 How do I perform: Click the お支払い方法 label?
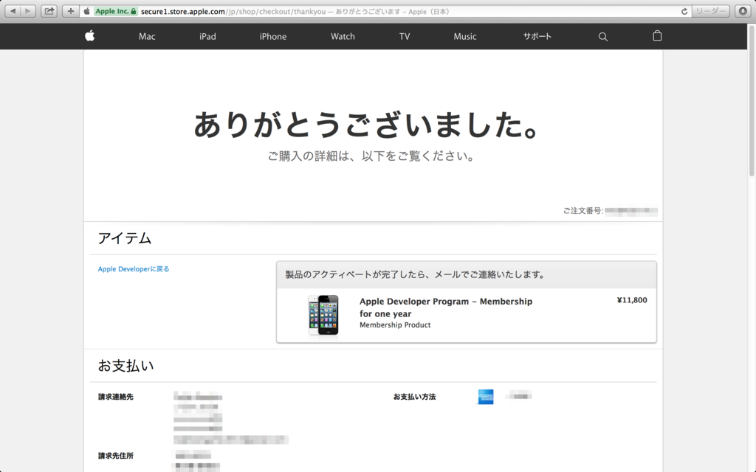[415, 397]
